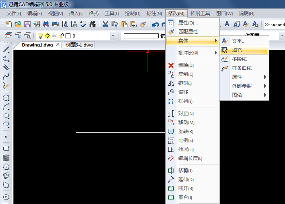
Task: Select 编辑长度(L) menu entry
Action: click(x=192, y=158)
